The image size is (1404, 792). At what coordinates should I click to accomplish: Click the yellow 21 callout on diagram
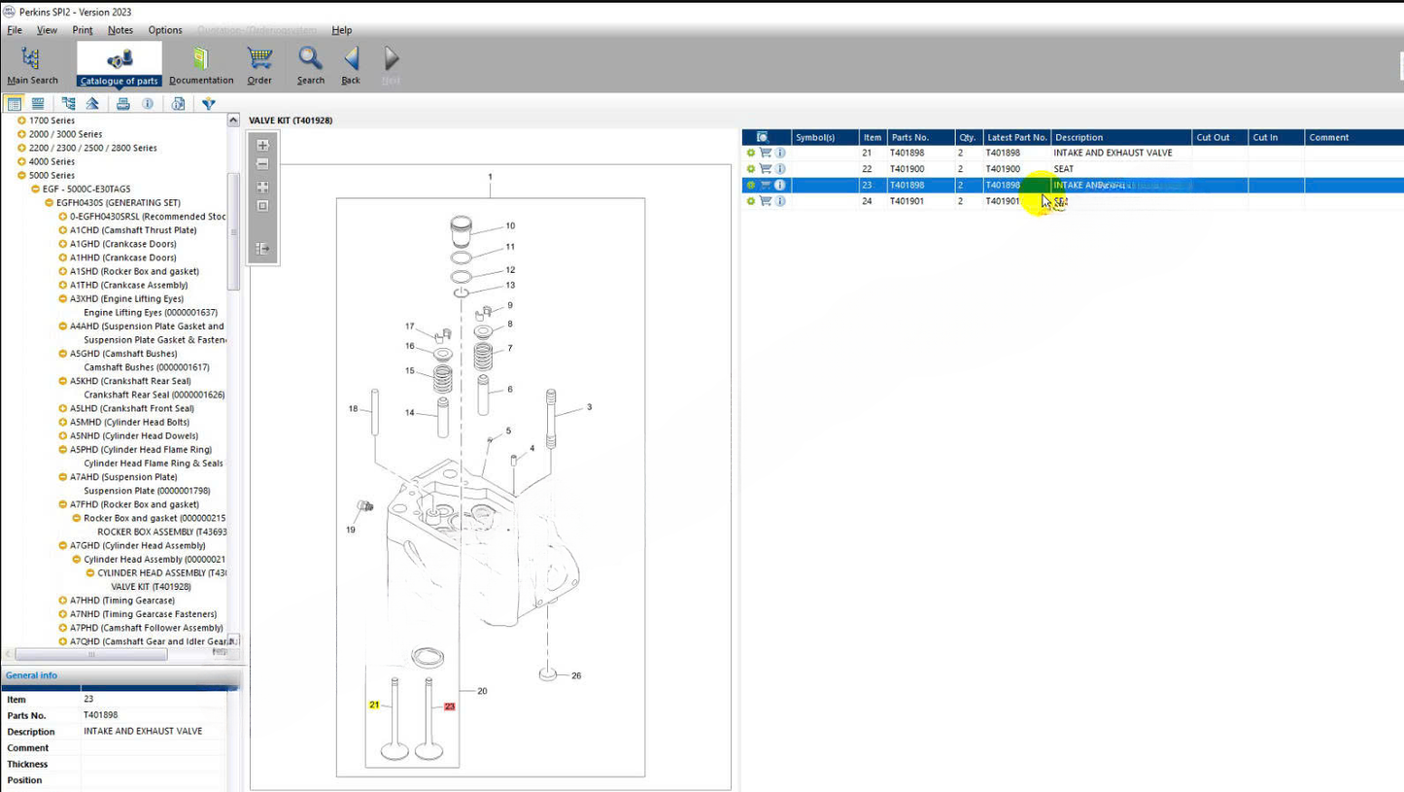(x=374, y=705)
